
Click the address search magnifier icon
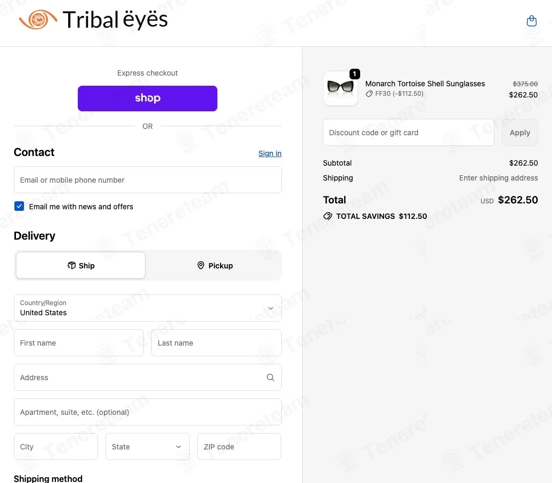click(270, 378)
